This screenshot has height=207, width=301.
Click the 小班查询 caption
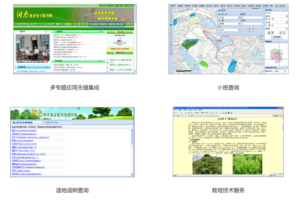[x=228, y=87]
